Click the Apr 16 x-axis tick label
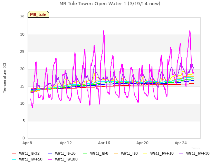Image resolution: width=221 pixels, height=166 pixels. pos(104,143)
